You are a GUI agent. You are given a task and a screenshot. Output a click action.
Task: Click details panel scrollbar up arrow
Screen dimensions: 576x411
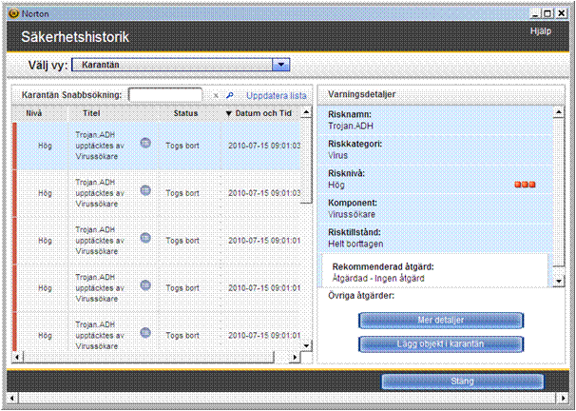point(559,112)
